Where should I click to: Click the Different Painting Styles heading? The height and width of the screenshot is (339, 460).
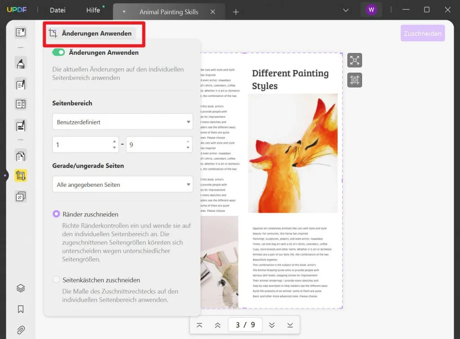click(x=290, y=79)
